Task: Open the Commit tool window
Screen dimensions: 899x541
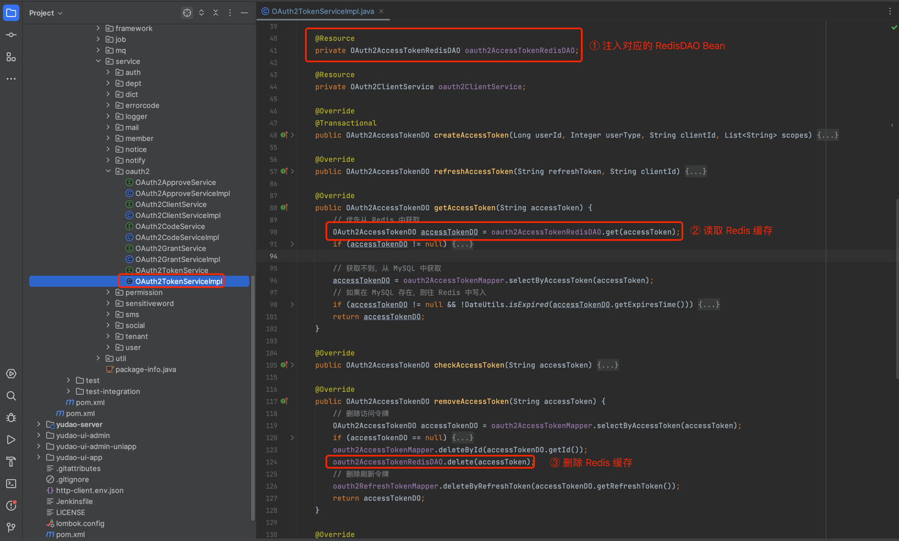Action: tap(11, 35)
